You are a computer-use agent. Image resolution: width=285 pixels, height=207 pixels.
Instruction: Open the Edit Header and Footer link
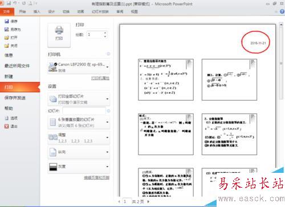(x=97, y=177)
